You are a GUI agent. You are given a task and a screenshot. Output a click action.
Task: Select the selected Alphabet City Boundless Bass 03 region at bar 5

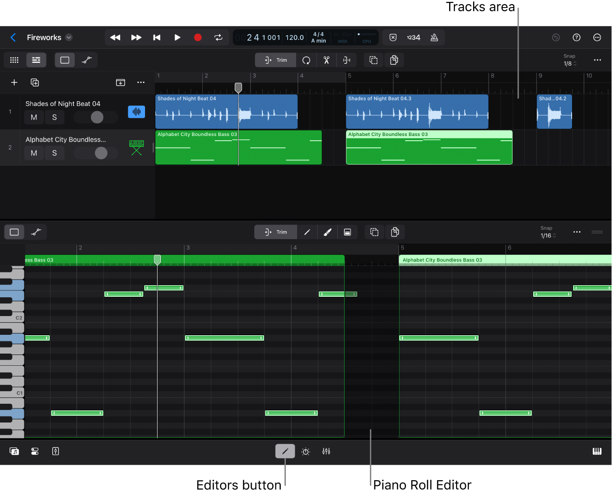pyautogui.click(x=429, y=147)
